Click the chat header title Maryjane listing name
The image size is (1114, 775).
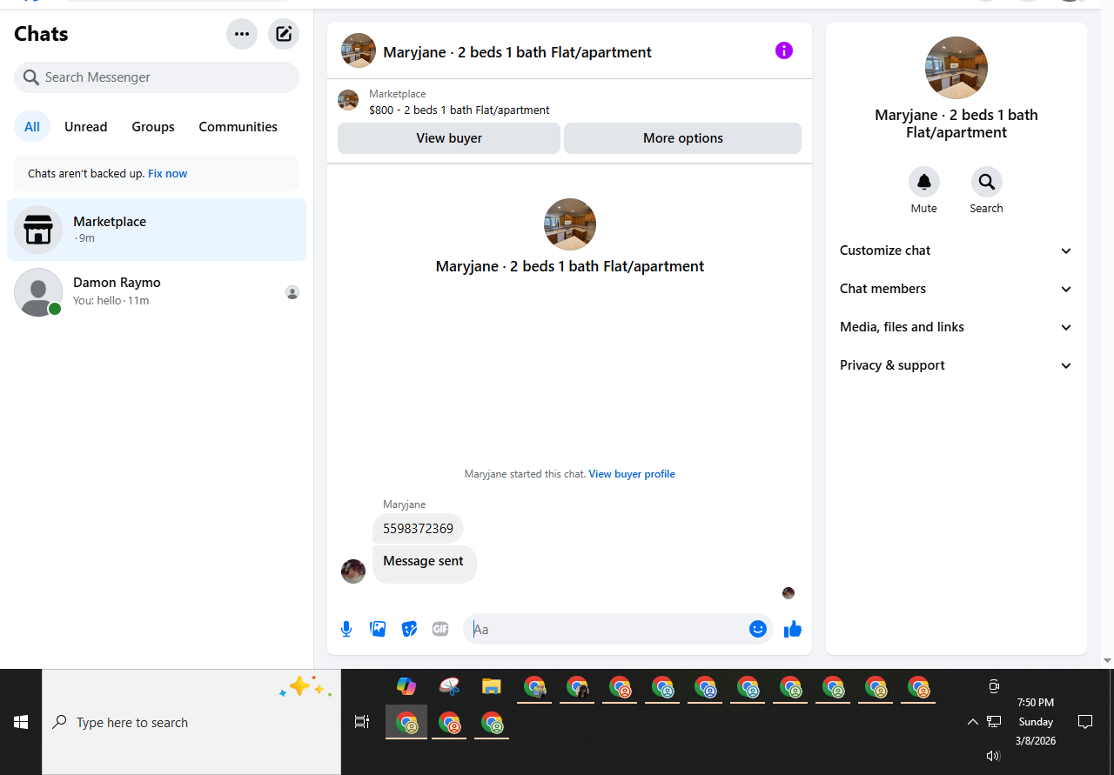(x=517, y=52)
